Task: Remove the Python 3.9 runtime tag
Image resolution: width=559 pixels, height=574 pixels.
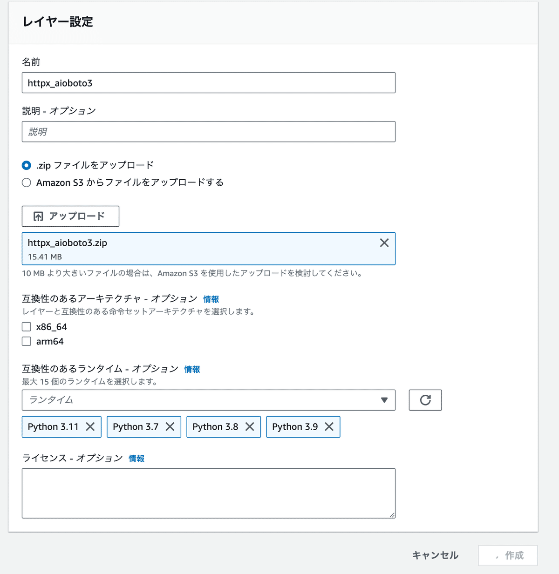Action: click(329, 426)
